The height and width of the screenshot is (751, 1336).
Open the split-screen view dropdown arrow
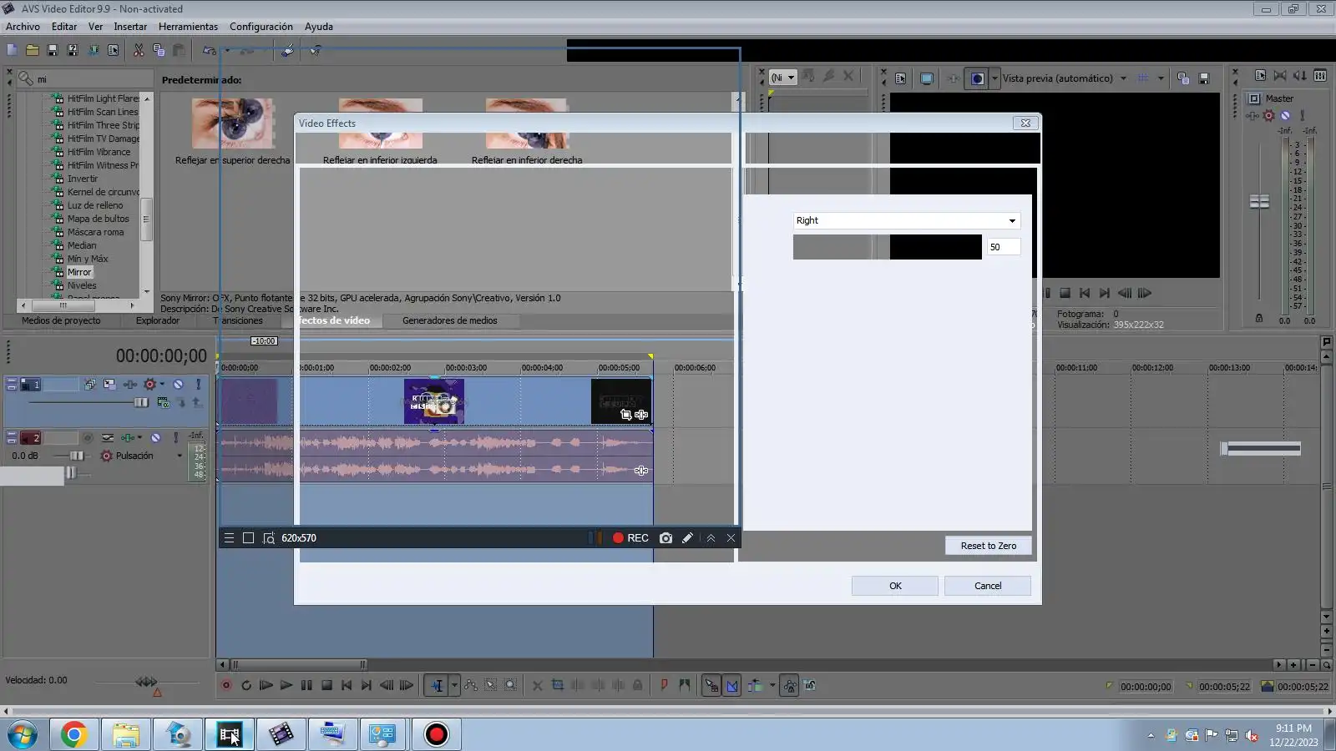point(994,78)
